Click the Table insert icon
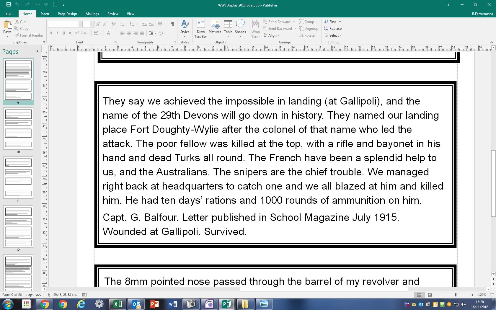The width and height of the screenshot is (496, 310). pos(228,29)
